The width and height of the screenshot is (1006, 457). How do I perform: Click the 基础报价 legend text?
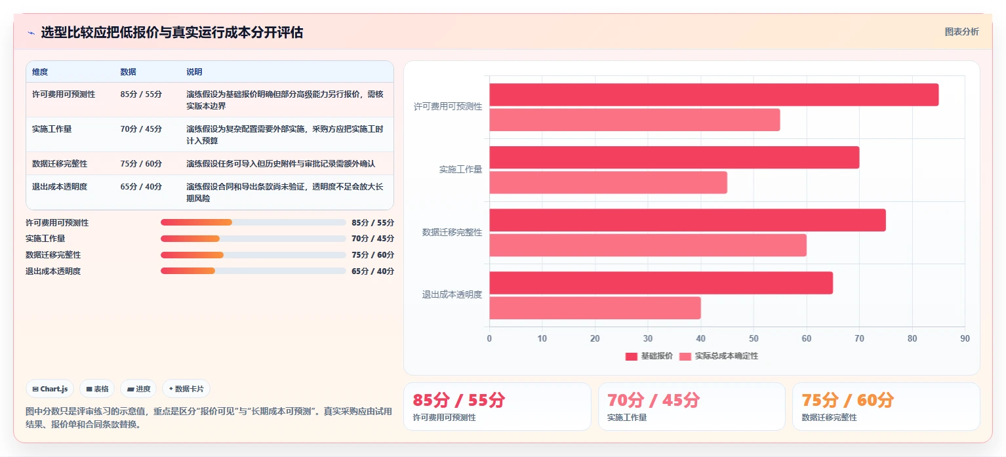656,356
